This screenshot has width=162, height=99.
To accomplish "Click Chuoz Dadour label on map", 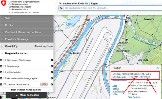I will click(x=123, y=51).
